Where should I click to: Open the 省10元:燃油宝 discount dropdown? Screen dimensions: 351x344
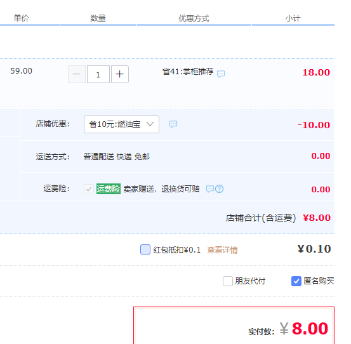click(x=121, y=124)
